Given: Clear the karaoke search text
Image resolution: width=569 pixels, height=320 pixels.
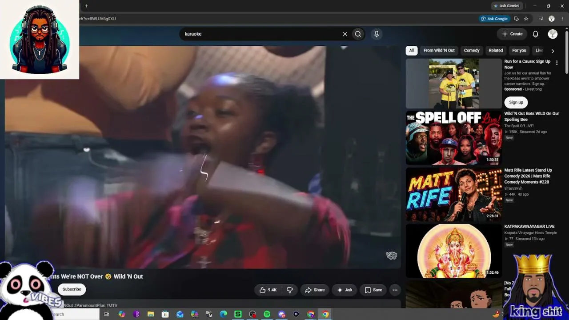Looking at the screenshot, I should pyautogui.click(x=345, y=34).
